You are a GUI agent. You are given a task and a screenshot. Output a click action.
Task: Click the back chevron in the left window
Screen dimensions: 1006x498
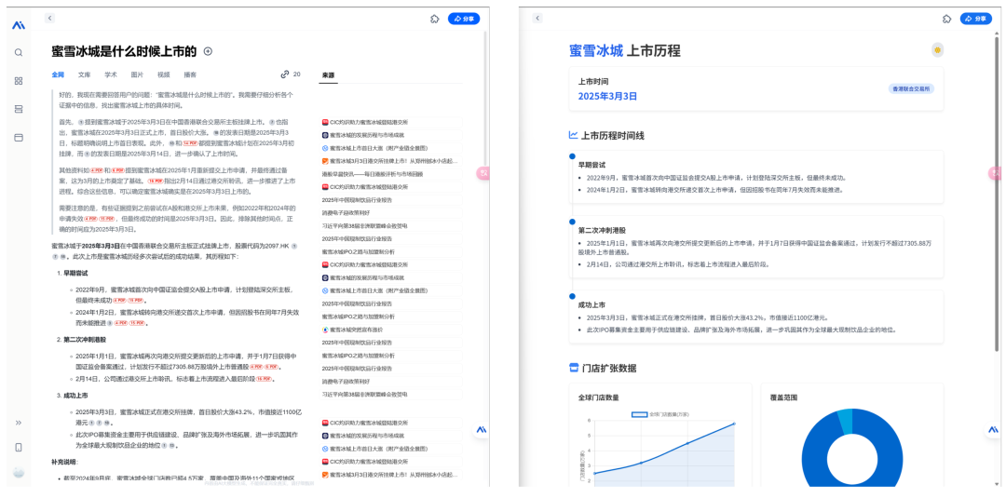[50, 19]
